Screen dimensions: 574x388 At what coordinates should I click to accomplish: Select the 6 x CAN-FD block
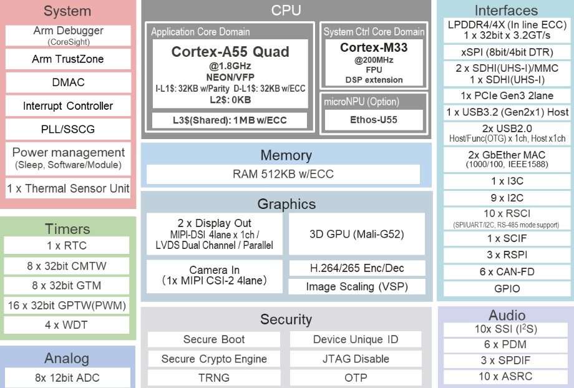coord(507,272)
